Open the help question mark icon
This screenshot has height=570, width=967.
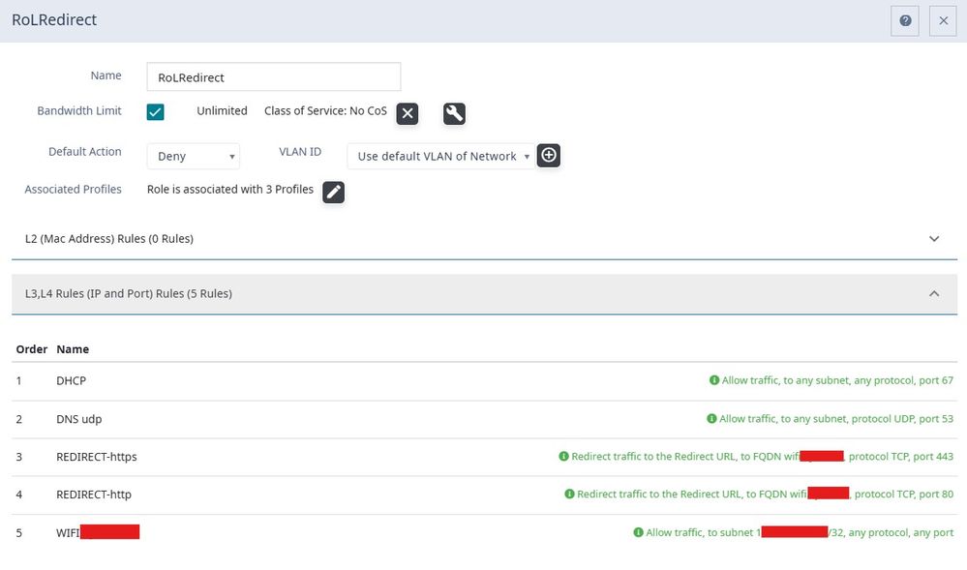905,20
